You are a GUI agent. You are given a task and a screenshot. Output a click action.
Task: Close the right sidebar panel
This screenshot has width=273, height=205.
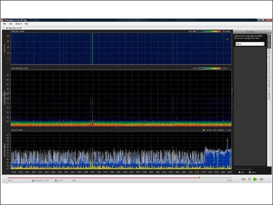pos(269,32)
